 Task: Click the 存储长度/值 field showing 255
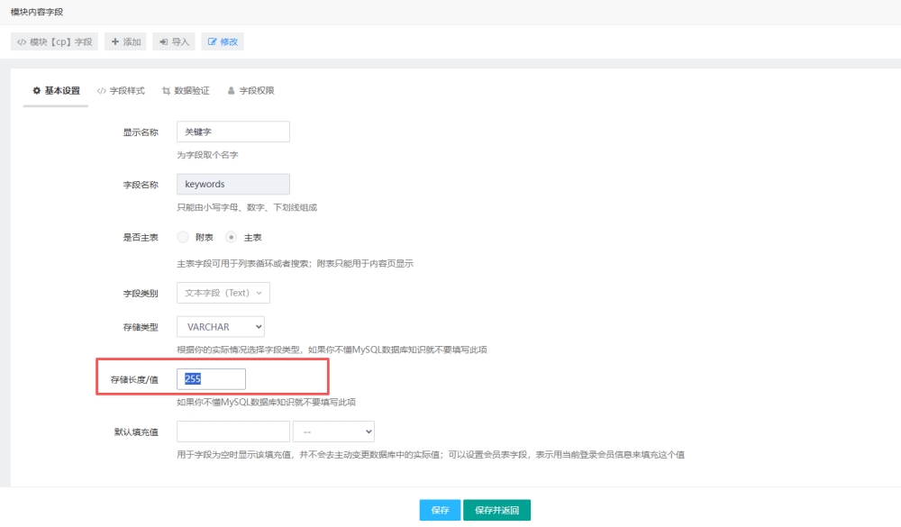211,379
